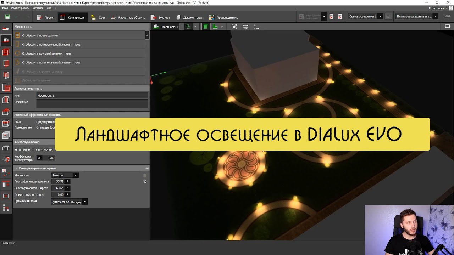Expand the 'Сцена освещения 1' dropdown
Screen dimensions: 454x255
380,16
